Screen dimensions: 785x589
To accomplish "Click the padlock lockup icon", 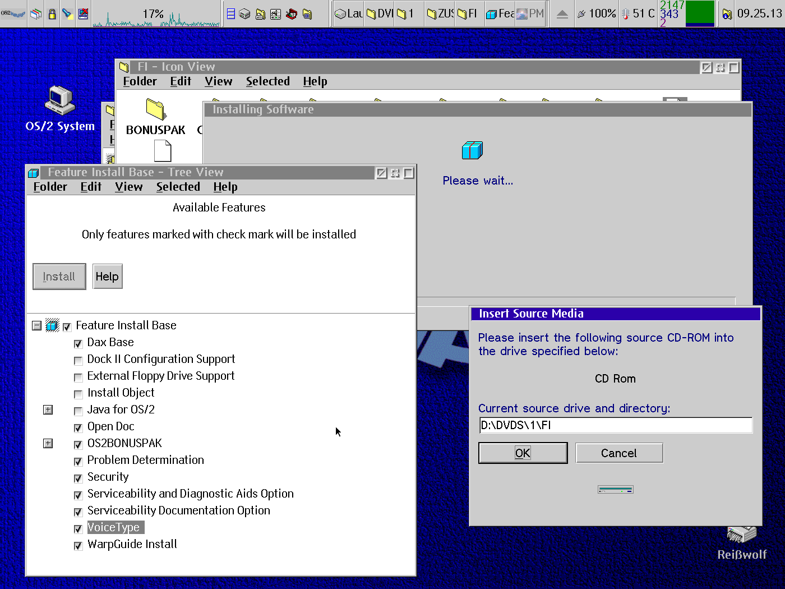I will point(52,13).
